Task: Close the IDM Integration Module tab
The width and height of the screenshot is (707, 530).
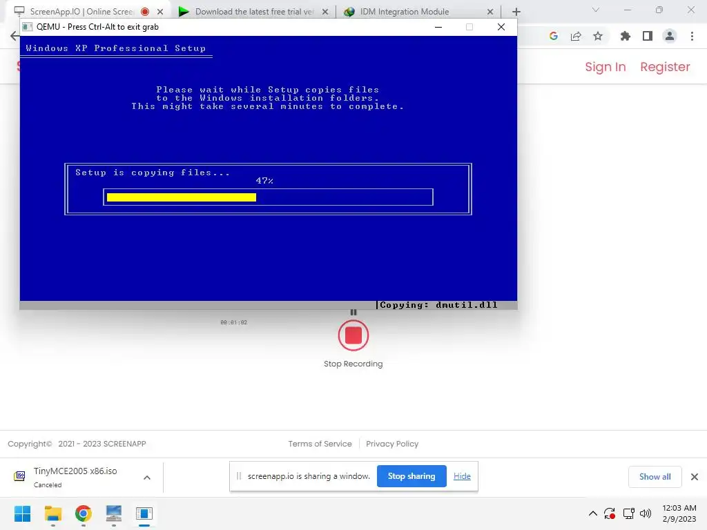Action: 490,12
